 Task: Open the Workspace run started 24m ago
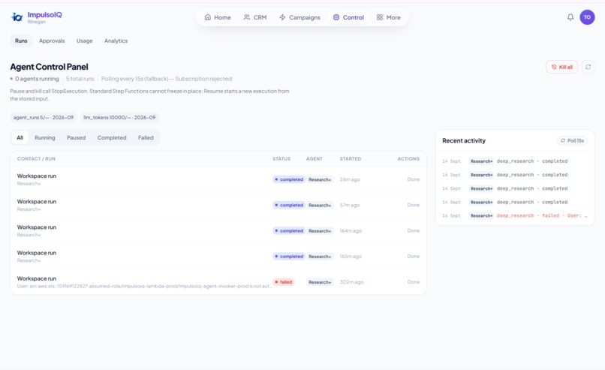218,179
